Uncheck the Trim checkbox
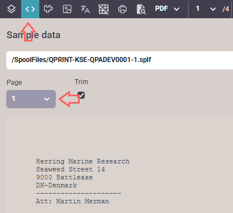This screenshot has width=233, height=213. (x=81, y=95)
